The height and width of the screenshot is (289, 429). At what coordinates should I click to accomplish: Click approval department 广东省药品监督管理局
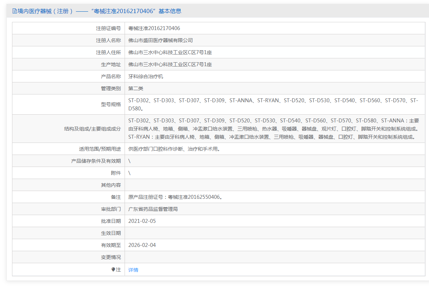[x=153, y=209]
